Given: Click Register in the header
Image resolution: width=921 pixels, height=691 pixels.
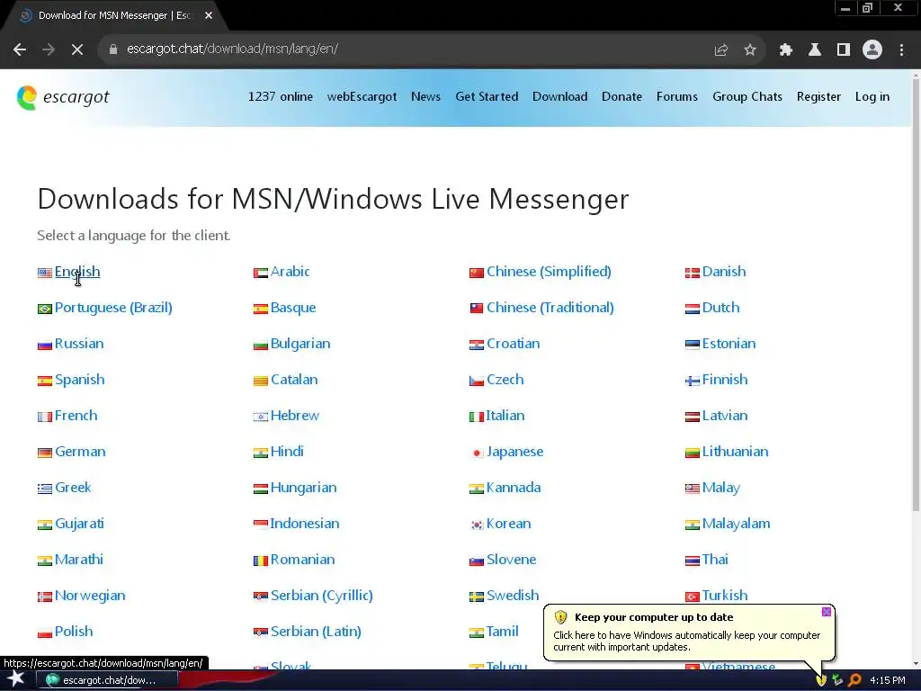Looking at the screenshot, I should tap(818, 96).
